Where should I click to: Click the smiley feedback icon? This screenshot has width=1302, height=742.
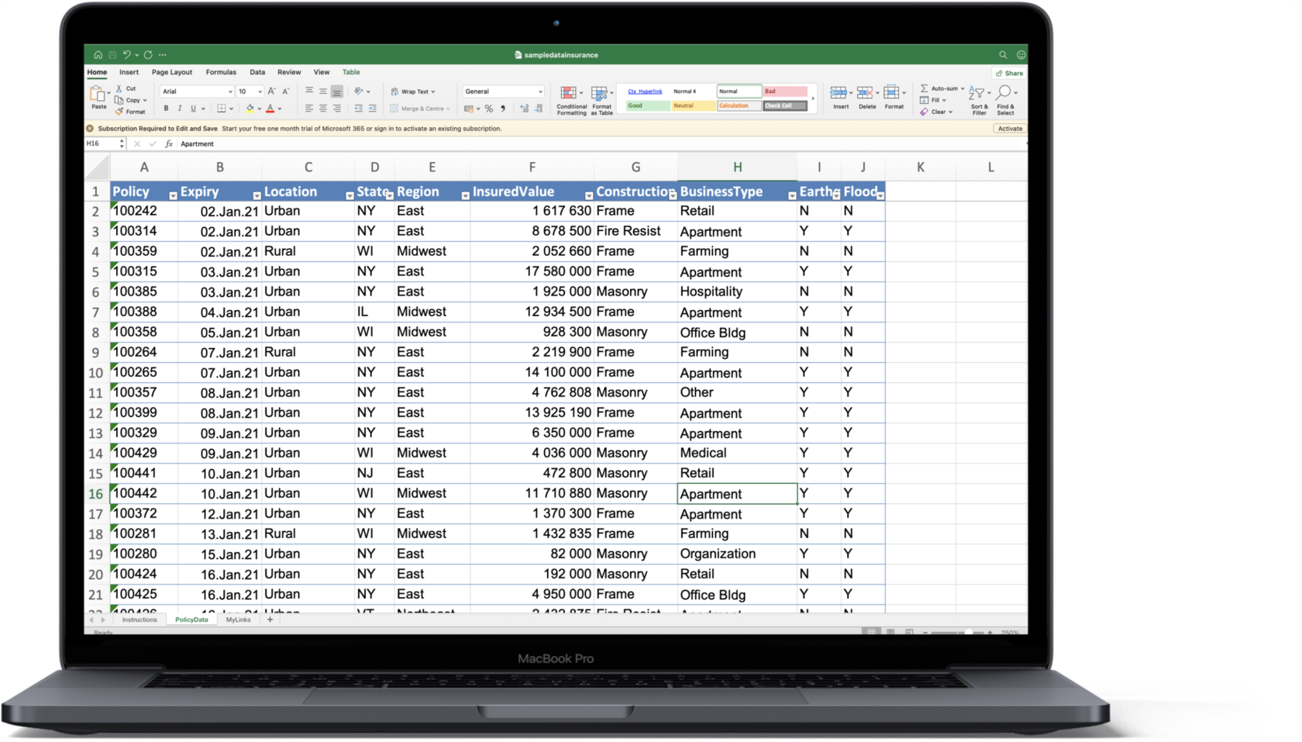coord(1021,55)
